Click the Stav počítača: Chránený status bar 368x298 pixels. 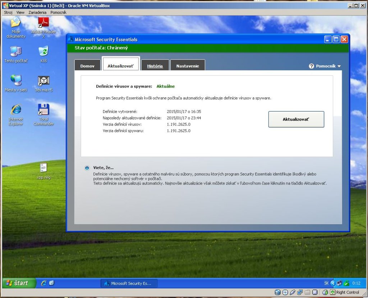click(x=208, y=48)
